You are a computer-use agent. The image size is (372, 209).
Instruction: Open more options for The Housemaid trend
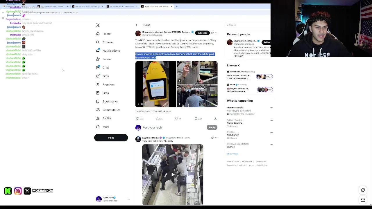271,108
